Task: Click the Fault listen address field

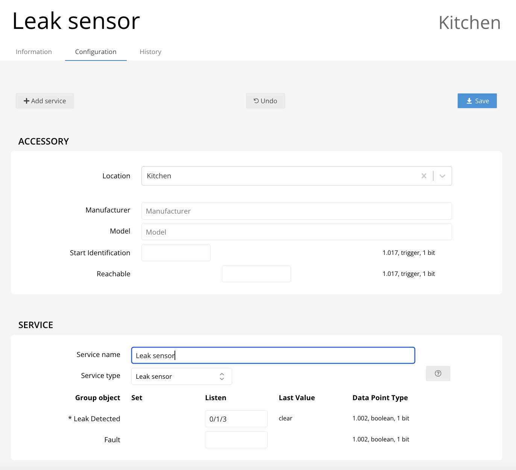Action: 236,440
